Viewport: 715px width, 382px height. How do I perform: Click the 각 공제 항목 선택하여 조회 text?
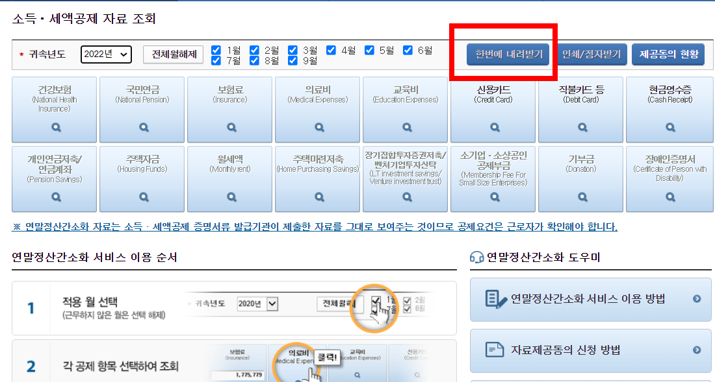[120, 366]
